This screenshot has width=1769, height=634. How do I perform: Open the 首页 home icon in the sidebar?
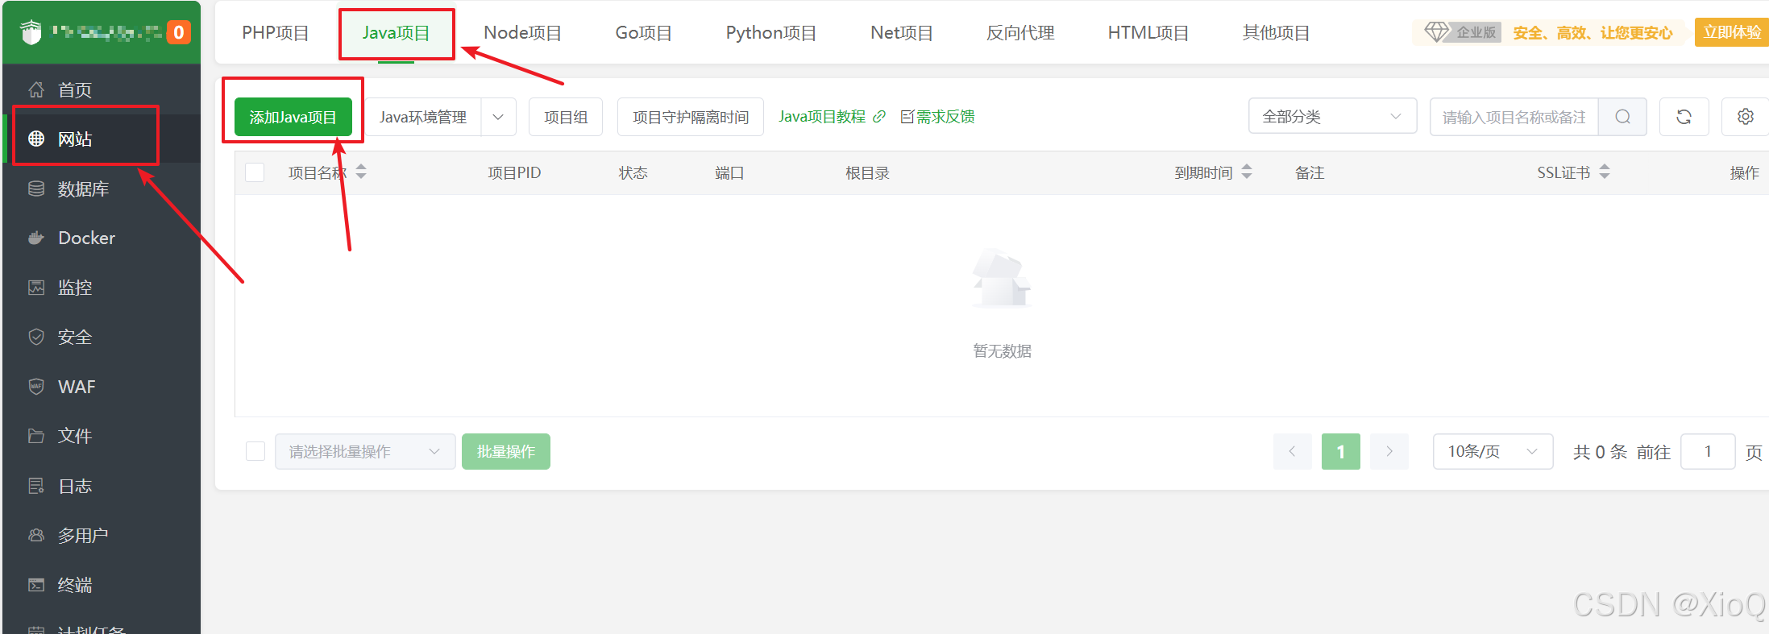[36, 89]
